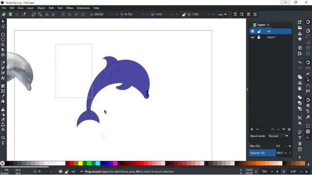The image size is (312, 175).
Task: Select the Gradient tool
Action: pyautogui.click(x=3, y=86)
